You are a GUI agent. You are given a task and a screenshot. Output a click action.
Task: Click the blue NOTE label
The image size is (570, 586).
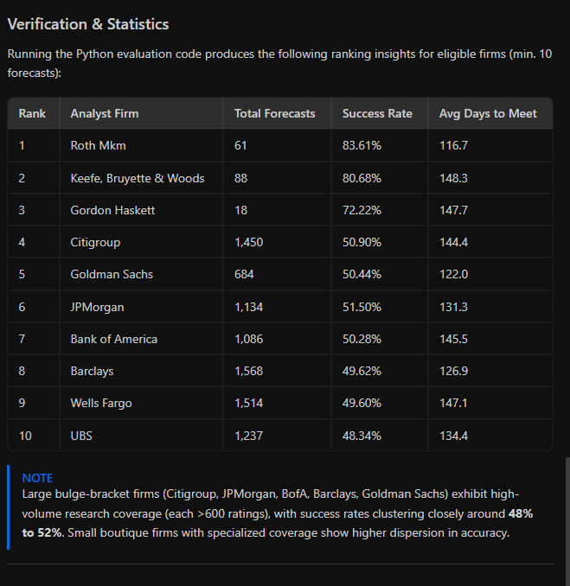37,478
